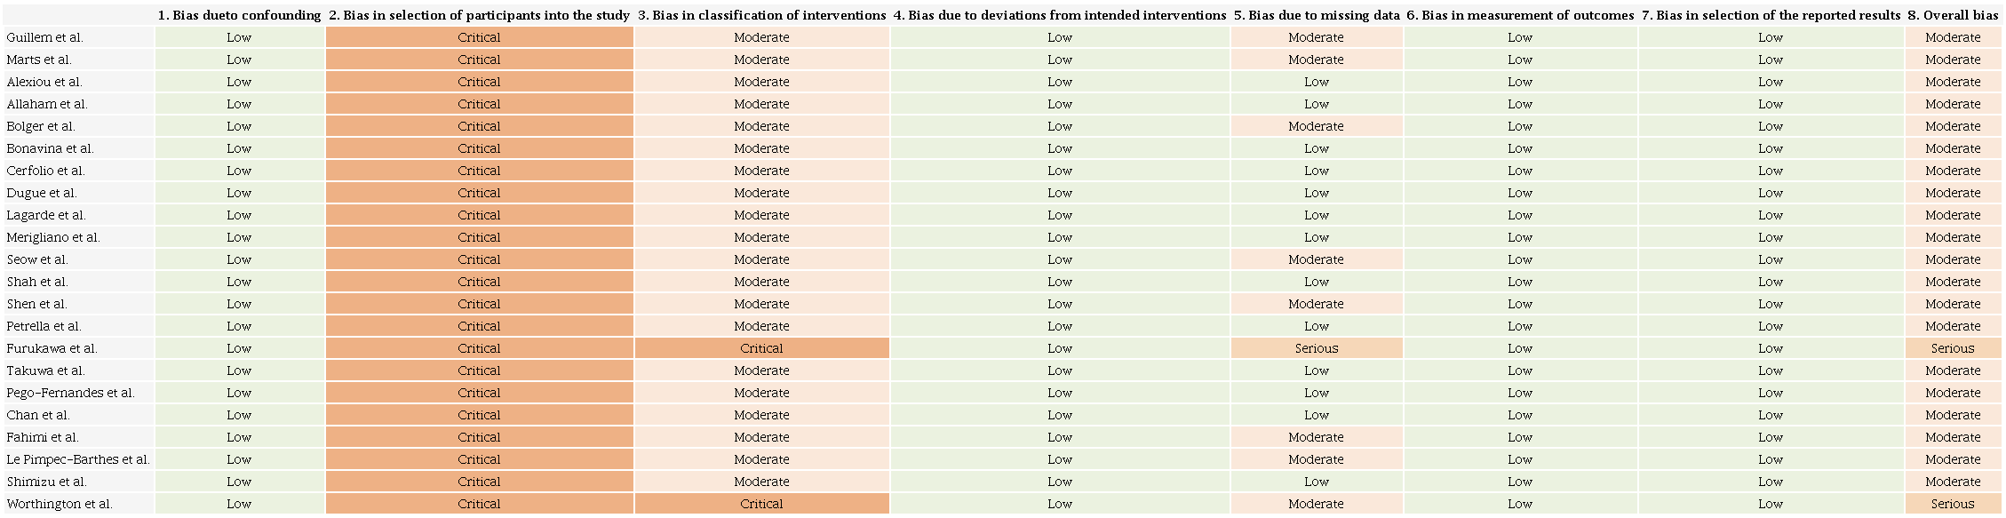Click the "Pego-Fernandes et al." study name
This screenshot has width=2006, height=518.
point(70,393)
